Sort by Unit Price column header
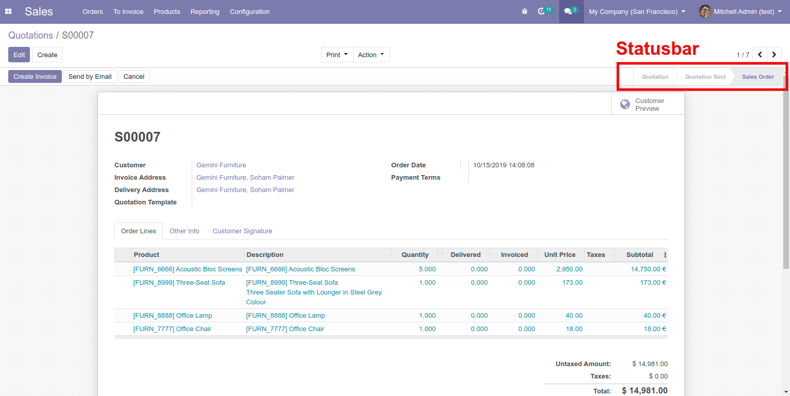790x396 pixels. pos(560,255)
